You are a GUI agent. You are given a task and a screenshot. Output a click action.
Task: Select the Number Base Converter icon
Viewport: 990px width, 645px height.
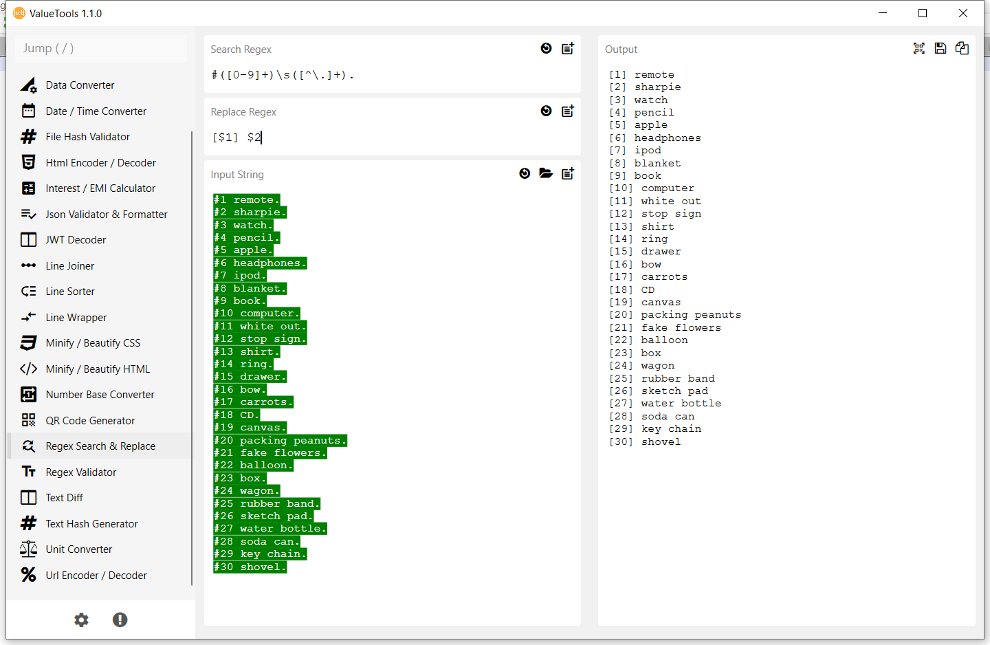[28, 395]
